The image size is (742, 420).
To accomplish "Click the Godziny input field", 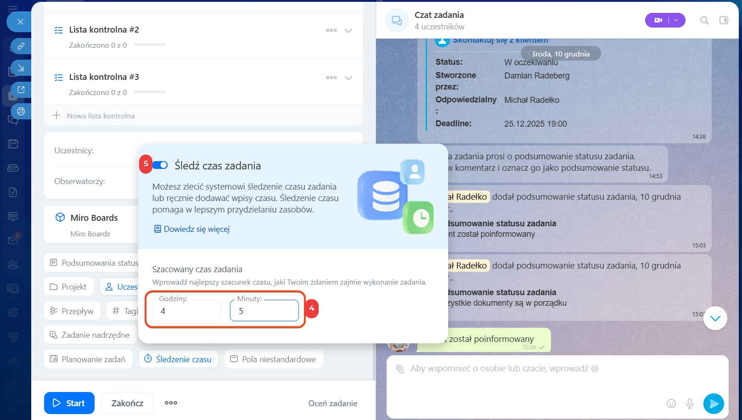I will 186,311.
